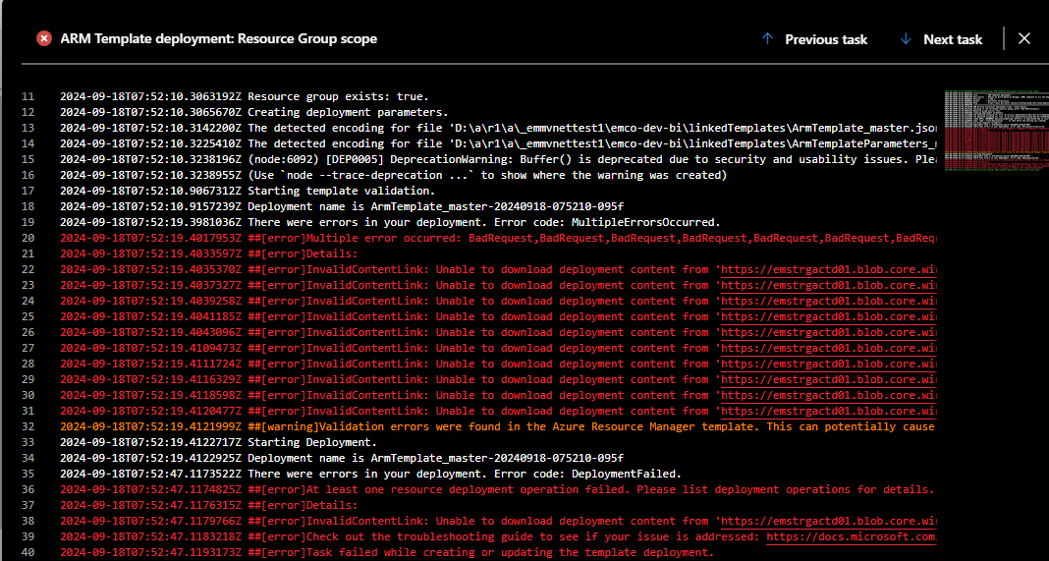Viewport: 1049px width, 561px height.
Task: Select line 14 ArmTemplateParameters encoding message
Action: 498,143
